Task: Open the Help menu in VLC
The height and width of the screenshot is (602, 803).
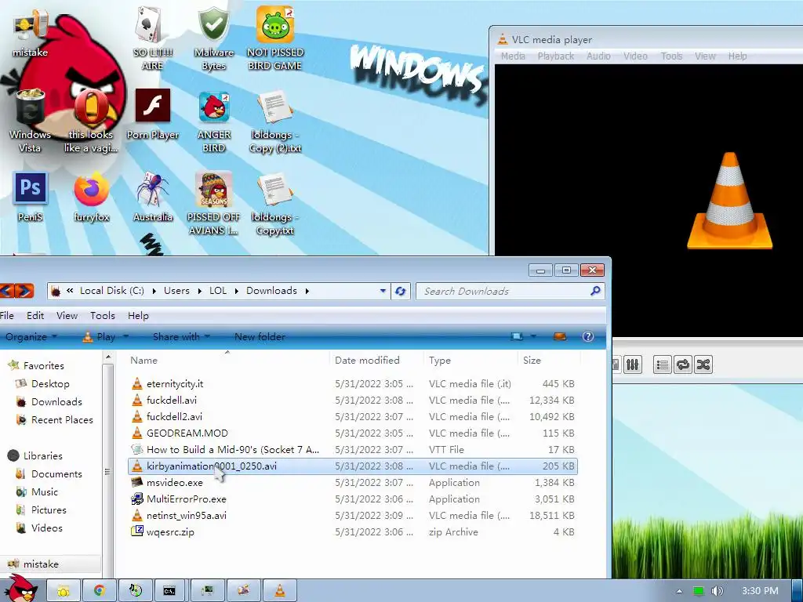Action: point(737,56)
